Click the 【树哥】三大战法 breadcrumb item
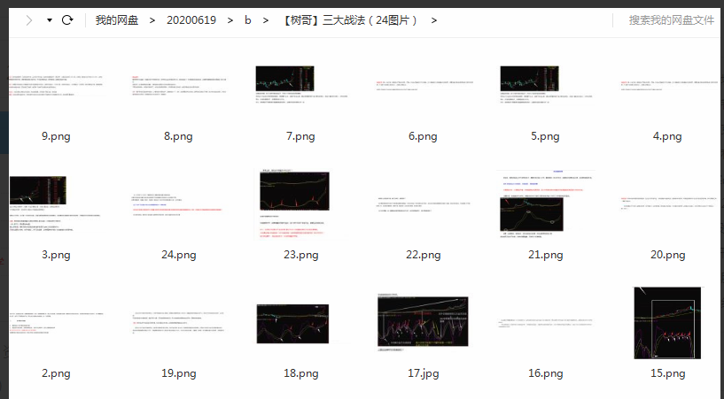 (x=349, y=19)
